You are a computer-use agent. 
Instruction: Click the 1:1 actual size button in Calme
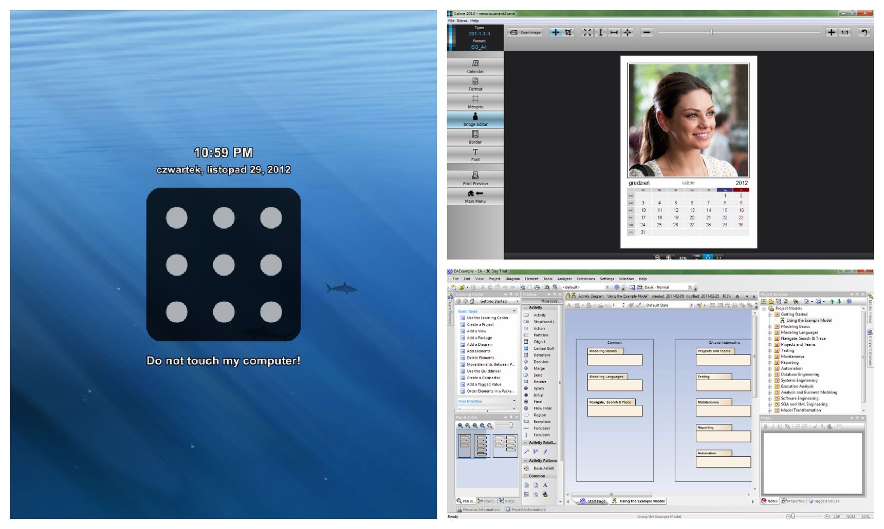[x=845, y=32]
